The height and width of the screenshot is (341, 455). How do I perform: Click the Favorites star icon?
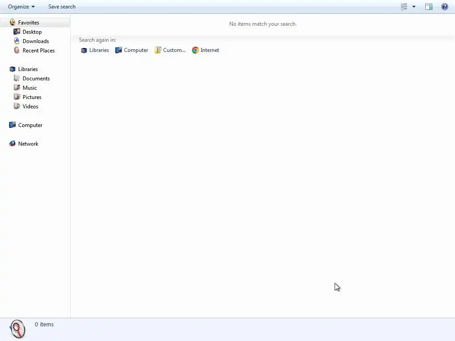pyautogui.click(x=12, y=22)
